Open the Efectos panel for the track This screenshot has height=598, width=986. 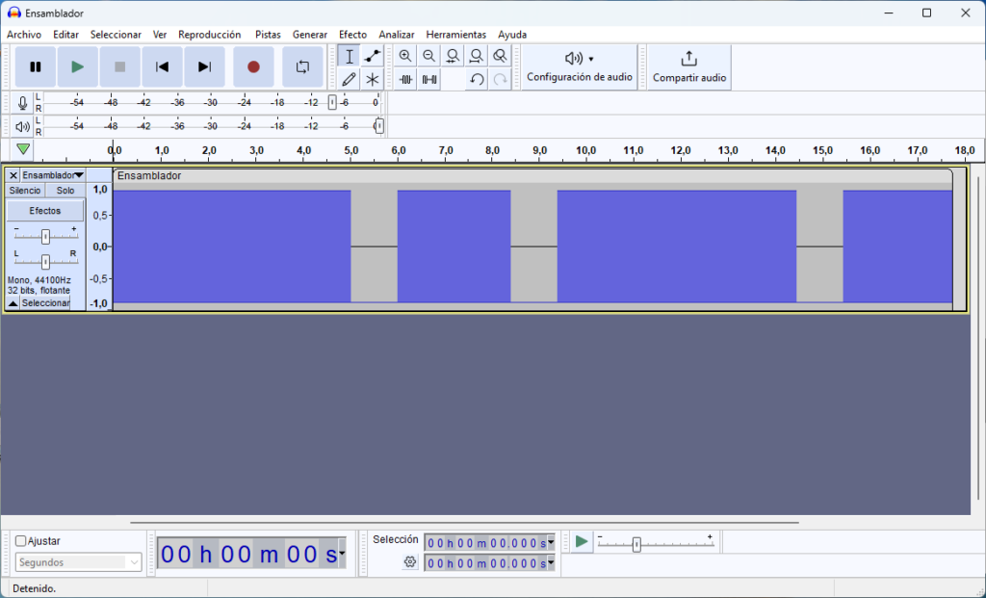(44, 210)
